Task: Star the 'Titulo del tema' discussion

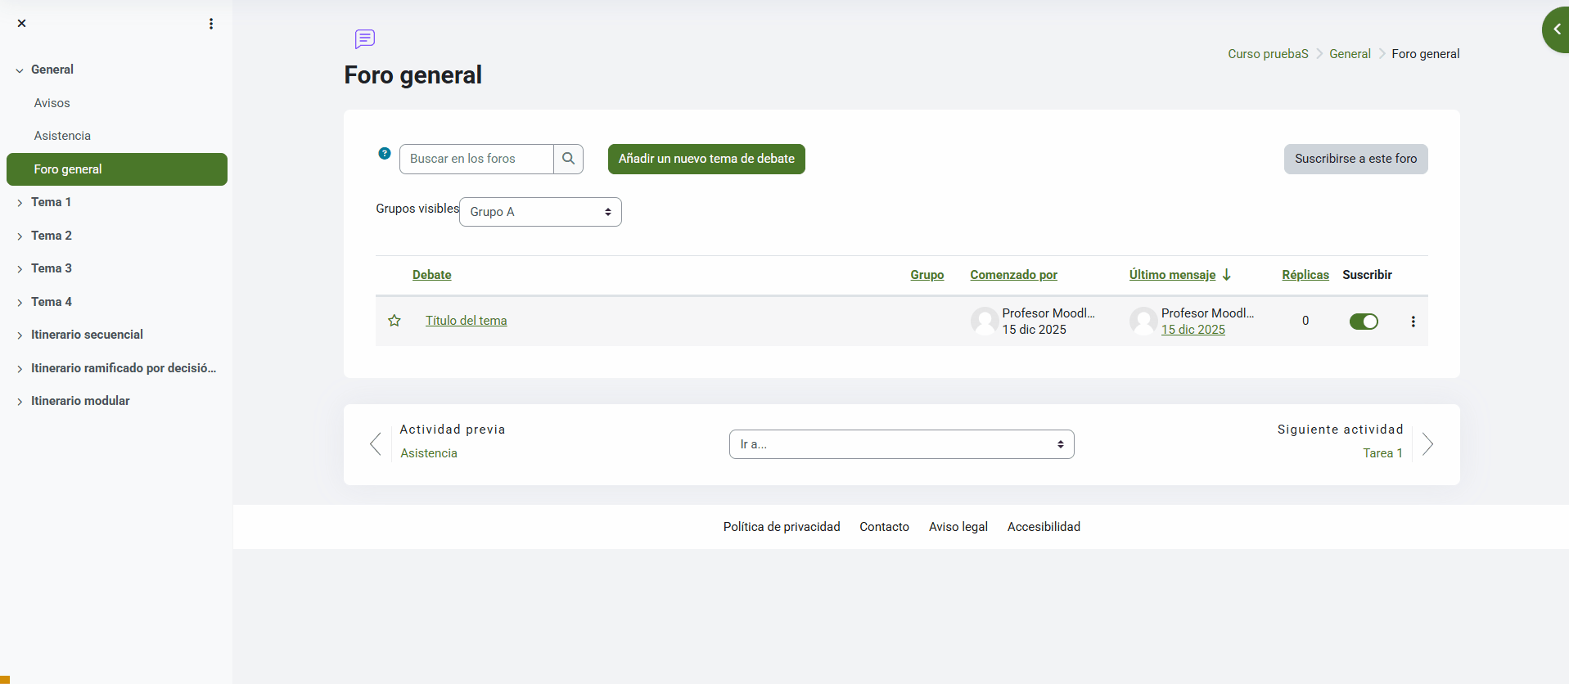Action: [x=395, y=321]
